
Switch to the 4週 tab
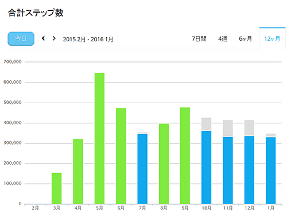(222, 39)
